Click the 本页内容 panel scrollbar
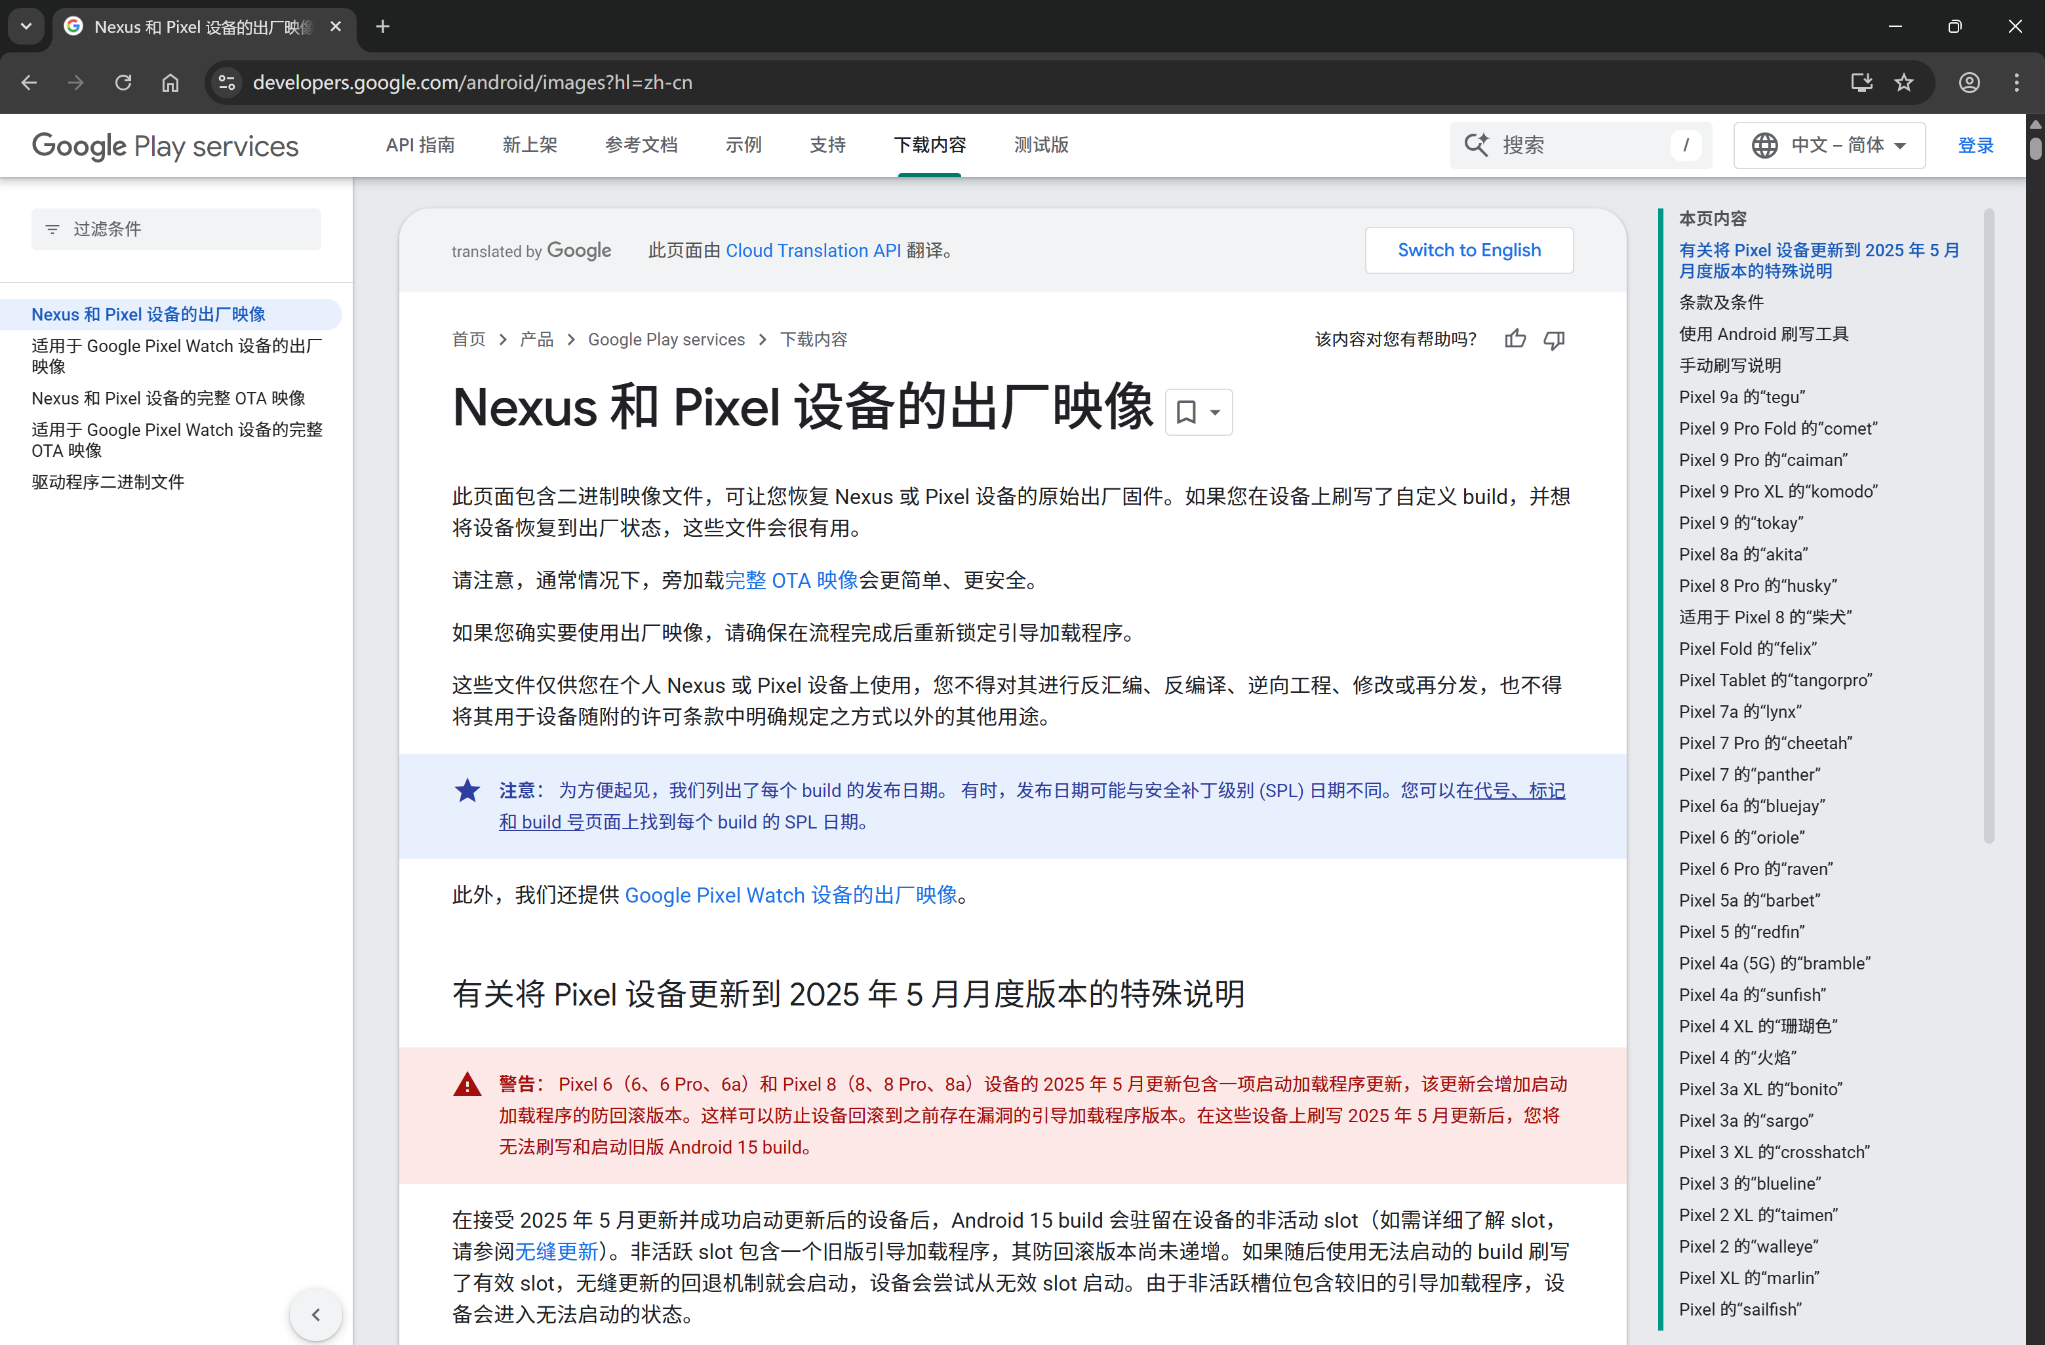The image size is (2045, 1345). (x=1989, y=526)
